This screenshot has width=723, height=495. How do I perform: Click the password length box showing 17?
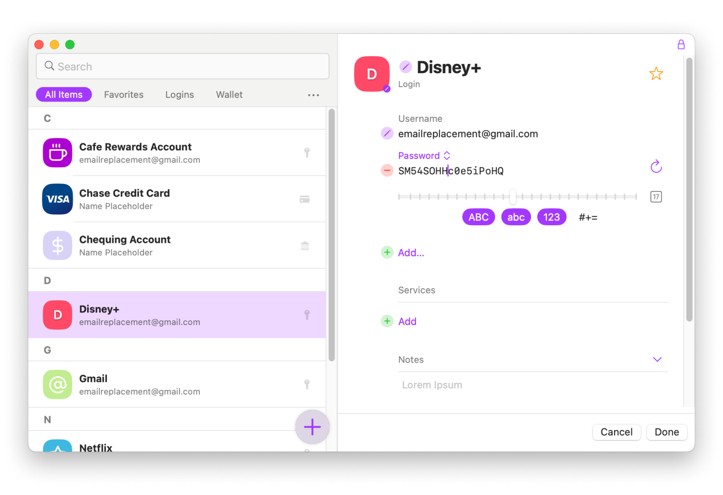(x=656, y=197)
